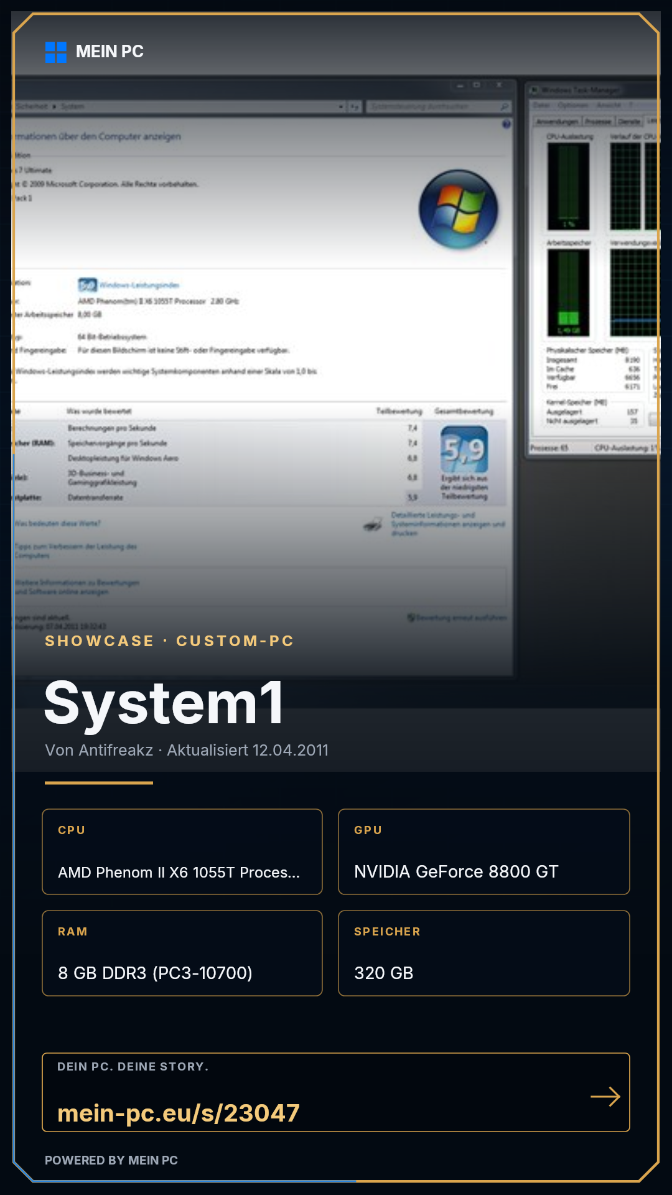Open Task Manager 'Optionen' menu
The width and height of the screenshot is (672, 1195).
(573, 106)
